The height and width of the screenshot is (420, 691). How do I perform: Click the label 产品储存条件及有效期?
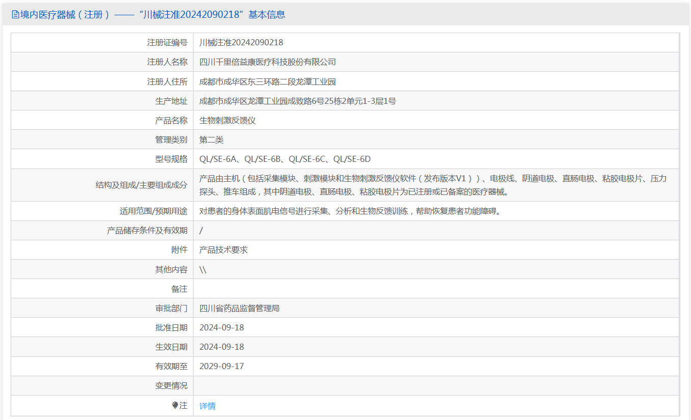coord(147,231)
